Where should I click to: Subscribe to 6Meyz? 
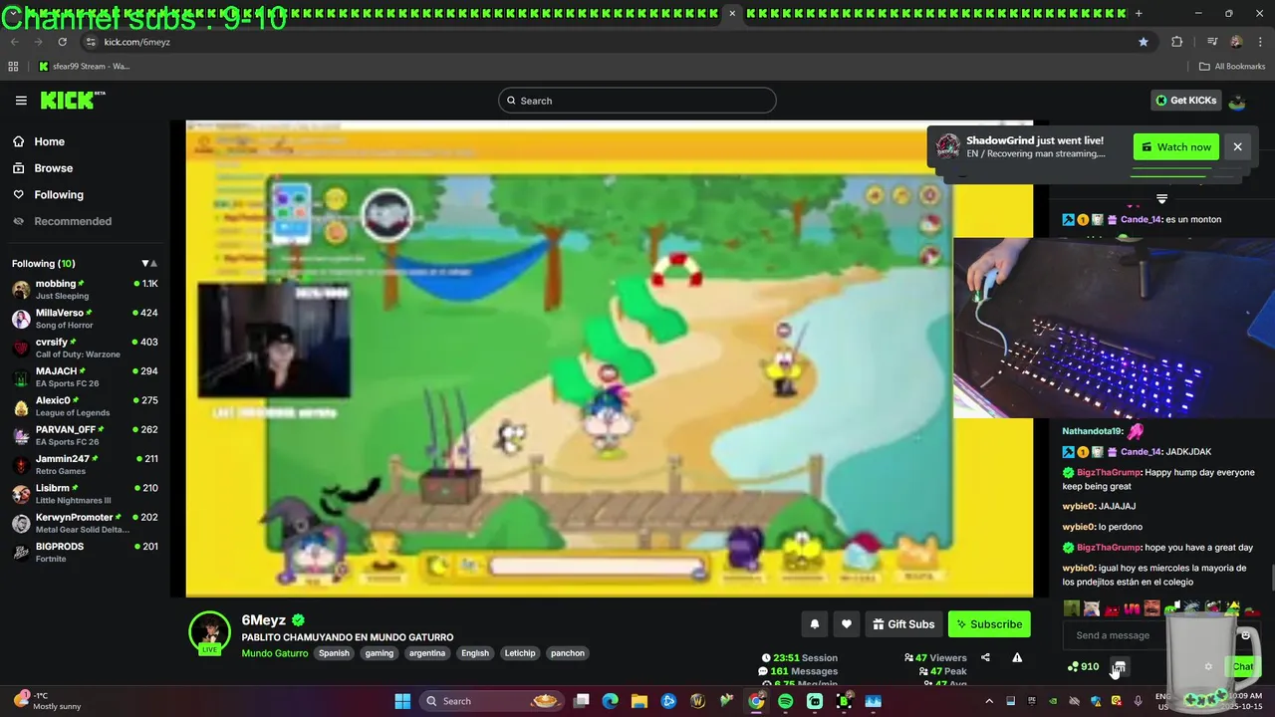tap(989, 624)
